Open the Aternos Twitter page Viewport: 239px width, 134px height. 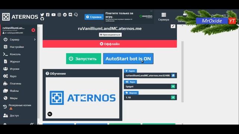pyautogui.click(x=42, y=15)
